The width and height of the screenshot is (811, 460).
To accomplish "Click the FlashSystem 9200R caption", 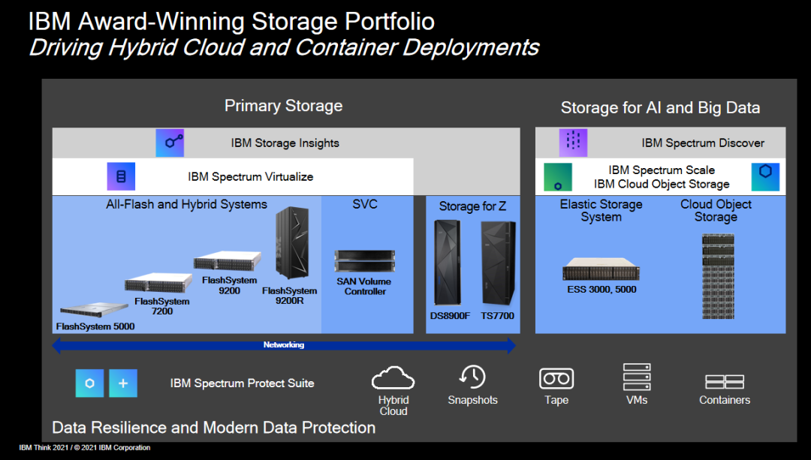I will pos(290,296).
